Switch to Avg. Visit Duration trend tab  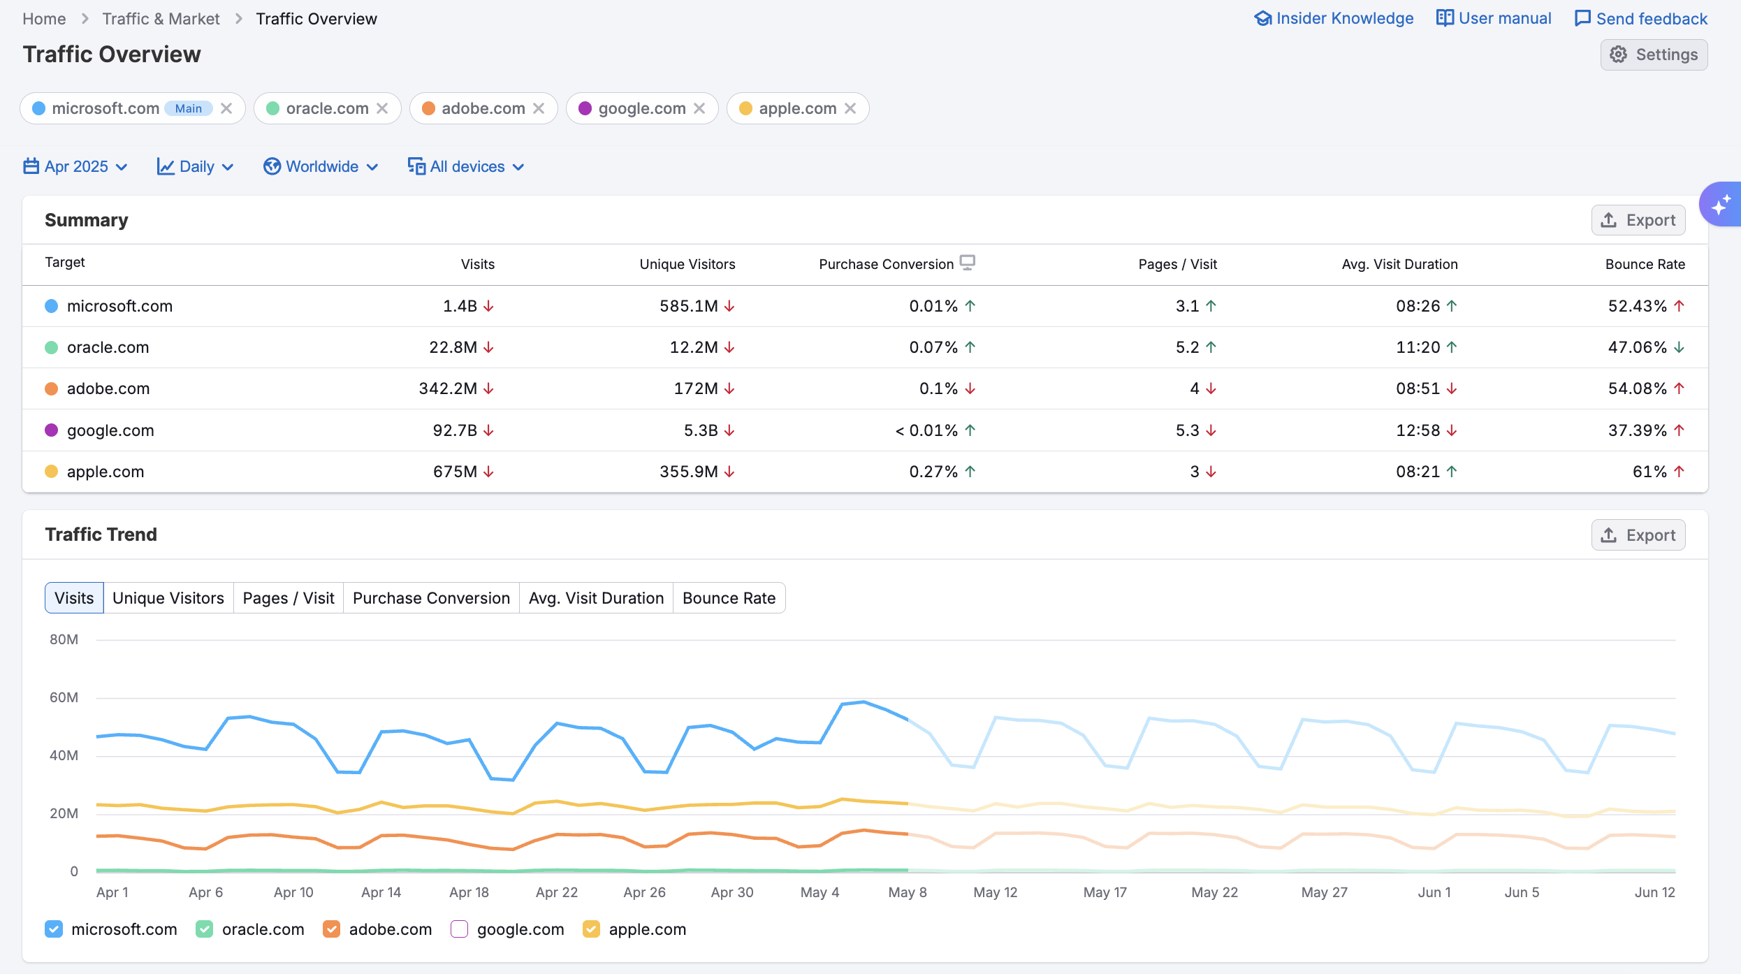(x=596, y=598)
